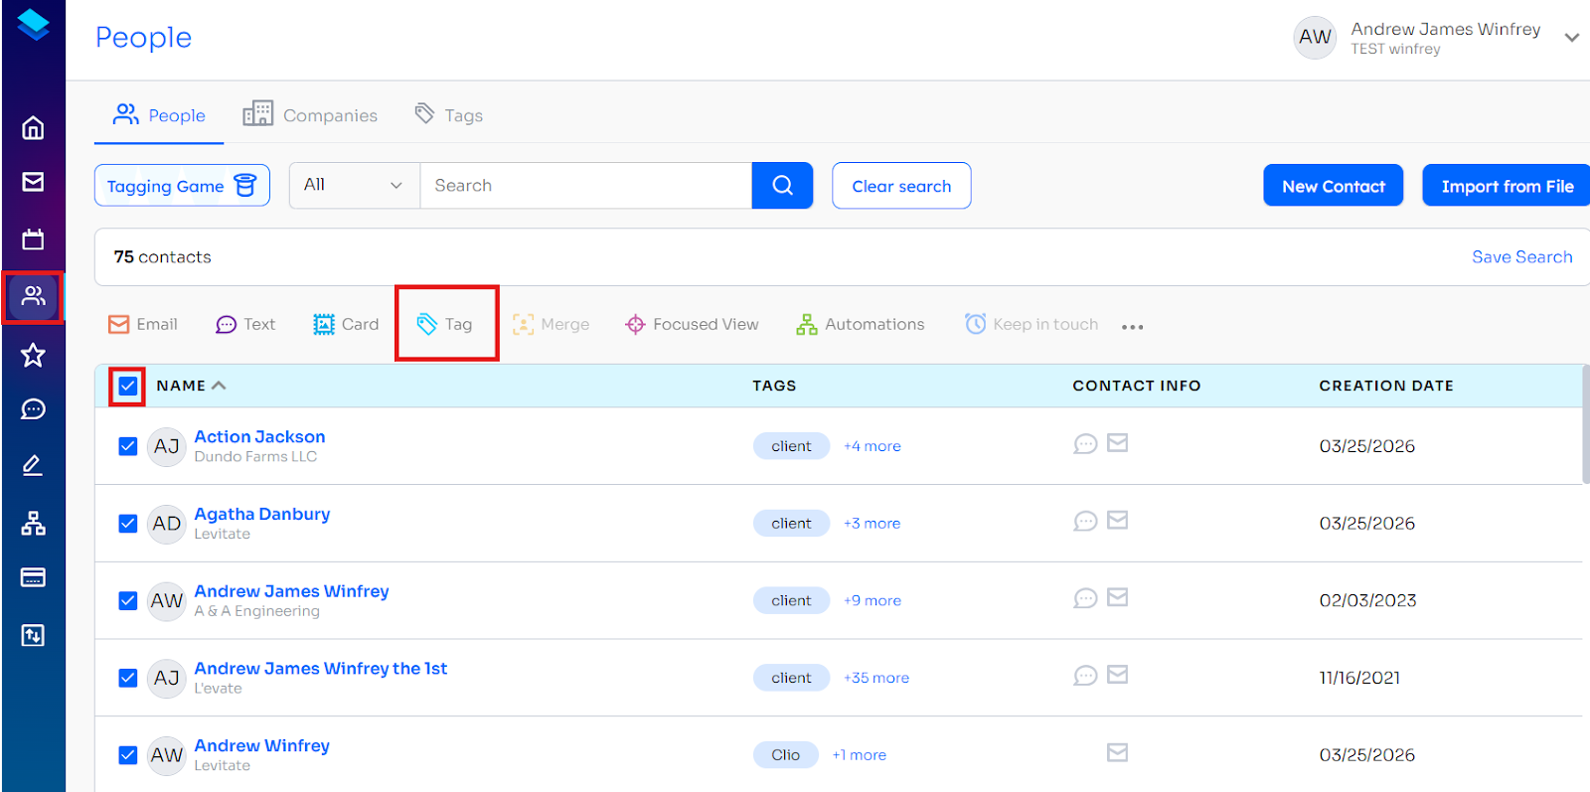Uncheck Andrew Winfrey (Levitate) checkbox

point(128,755)
